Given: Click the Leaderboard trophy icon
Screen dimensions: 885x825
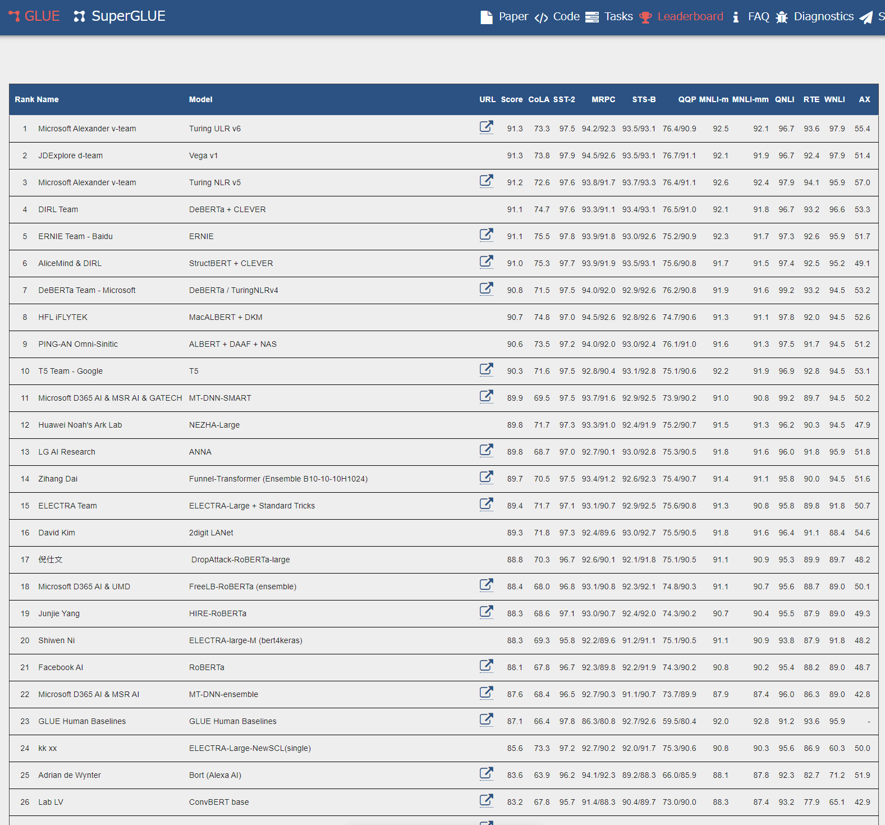Looking at the screenshot, I should [646, 17].
